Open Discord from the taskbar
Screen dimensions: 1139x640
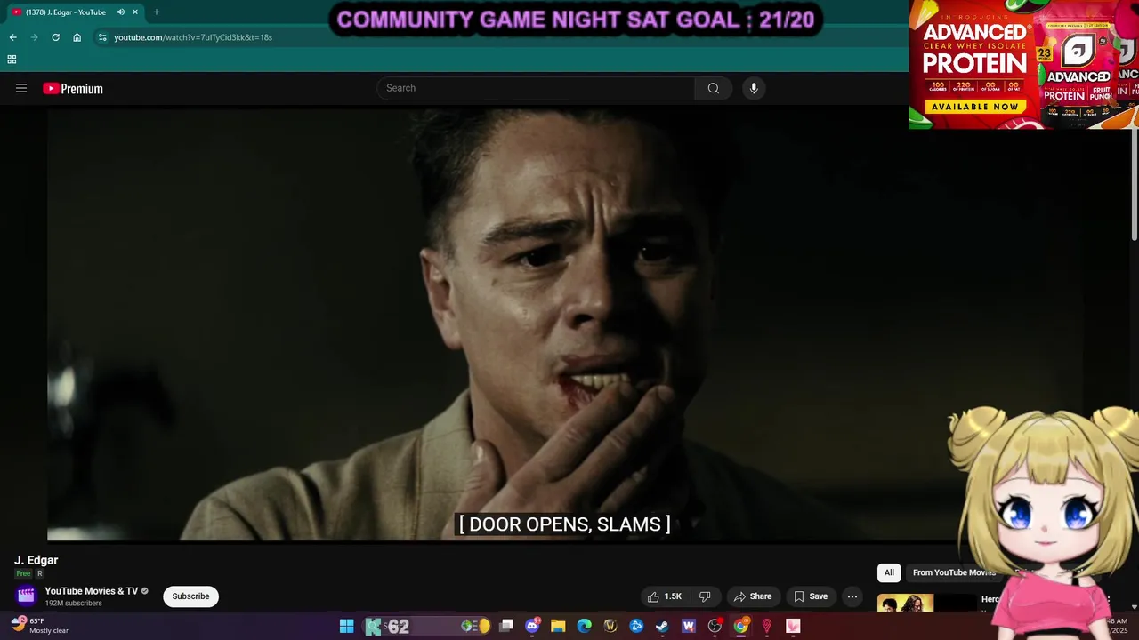tap(532, 627)
